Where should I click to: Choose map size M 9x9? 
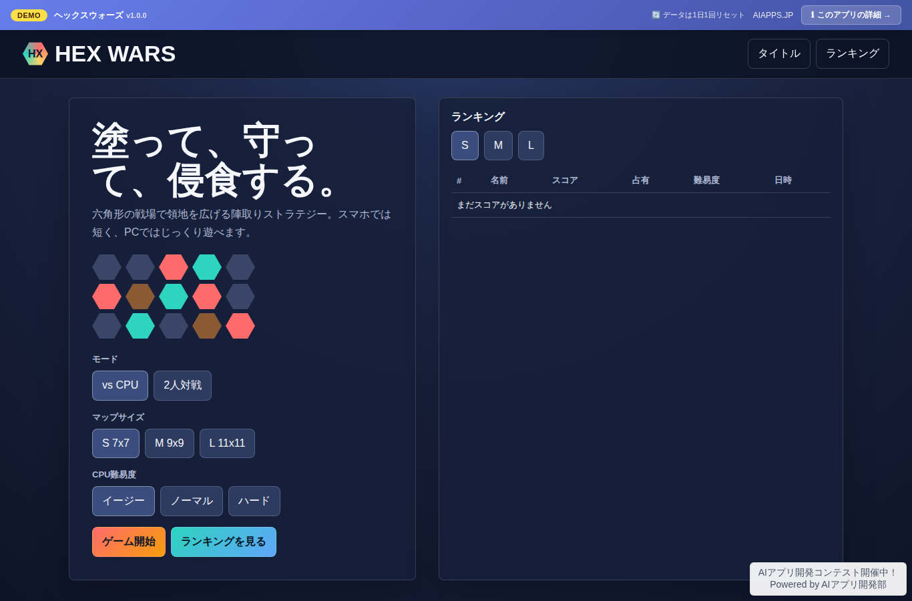coord(170,443)
